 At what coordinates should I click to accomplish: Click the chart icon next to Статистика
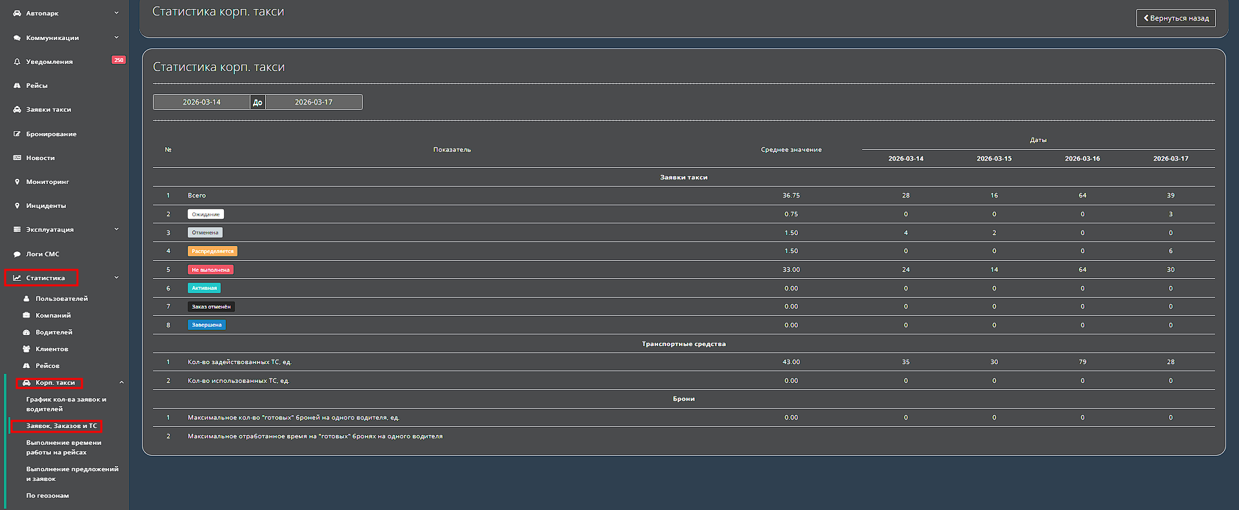pyautogui.click(x=17, y=278)
